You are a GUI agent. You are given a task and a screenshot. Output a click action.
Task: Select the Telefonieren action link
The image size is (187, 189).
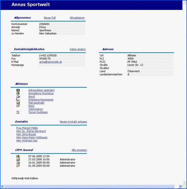coord(36,109)
